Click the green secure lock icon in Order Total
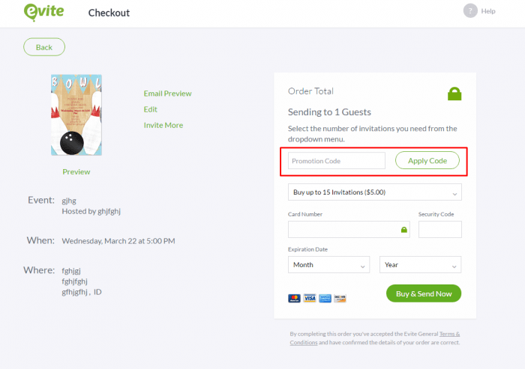 (x=454, y=94)
